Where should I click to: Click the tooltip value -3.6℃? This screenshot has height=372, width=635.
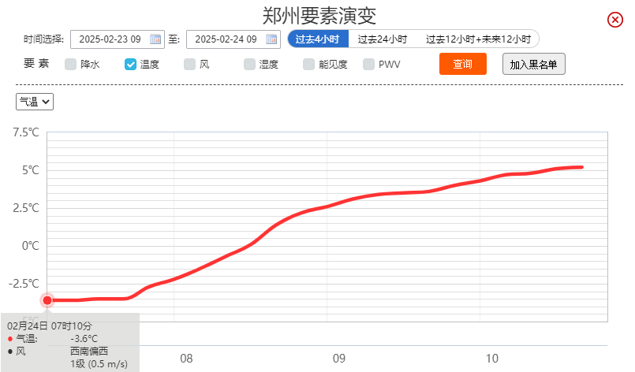[x=84, y=339]
